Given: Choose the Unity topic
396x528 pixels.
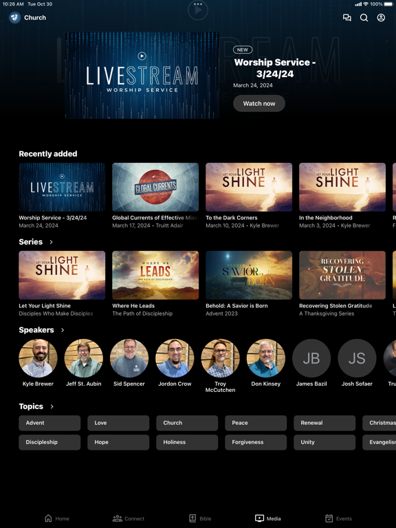Looking at the screenshot, I should [324, 442].
